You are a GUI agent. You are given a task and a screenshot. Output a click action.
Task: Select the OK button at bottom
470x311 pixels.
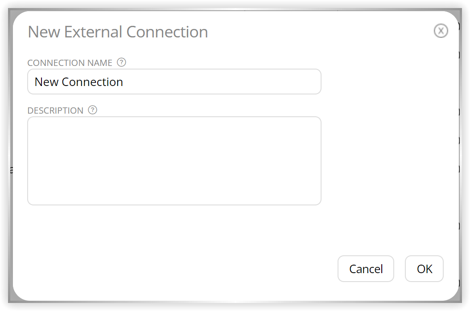click(424, 269)
